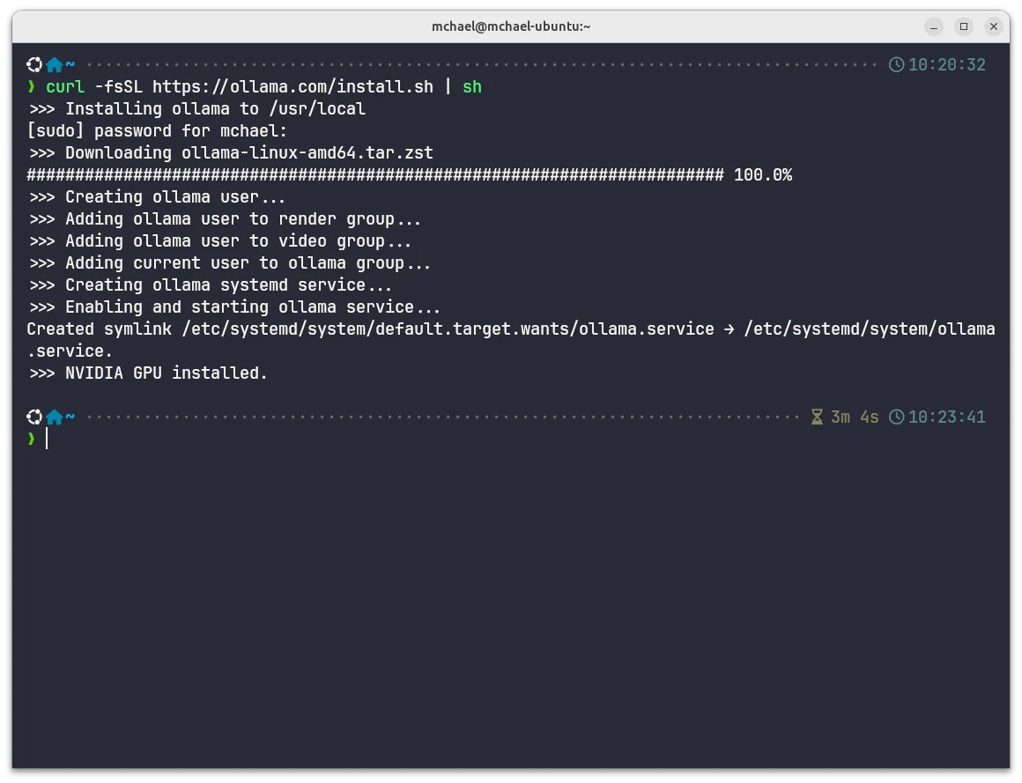Minimize the terminal window
Screen dimensions: 1022x783
pos(935,26)
